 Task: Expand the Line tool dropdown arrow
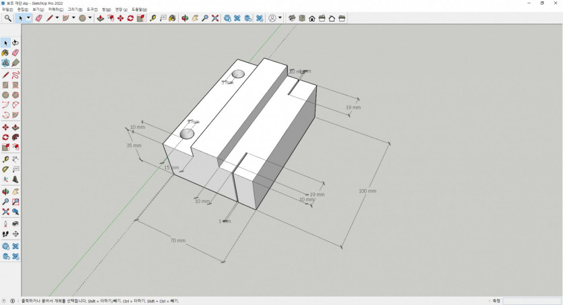57,18
